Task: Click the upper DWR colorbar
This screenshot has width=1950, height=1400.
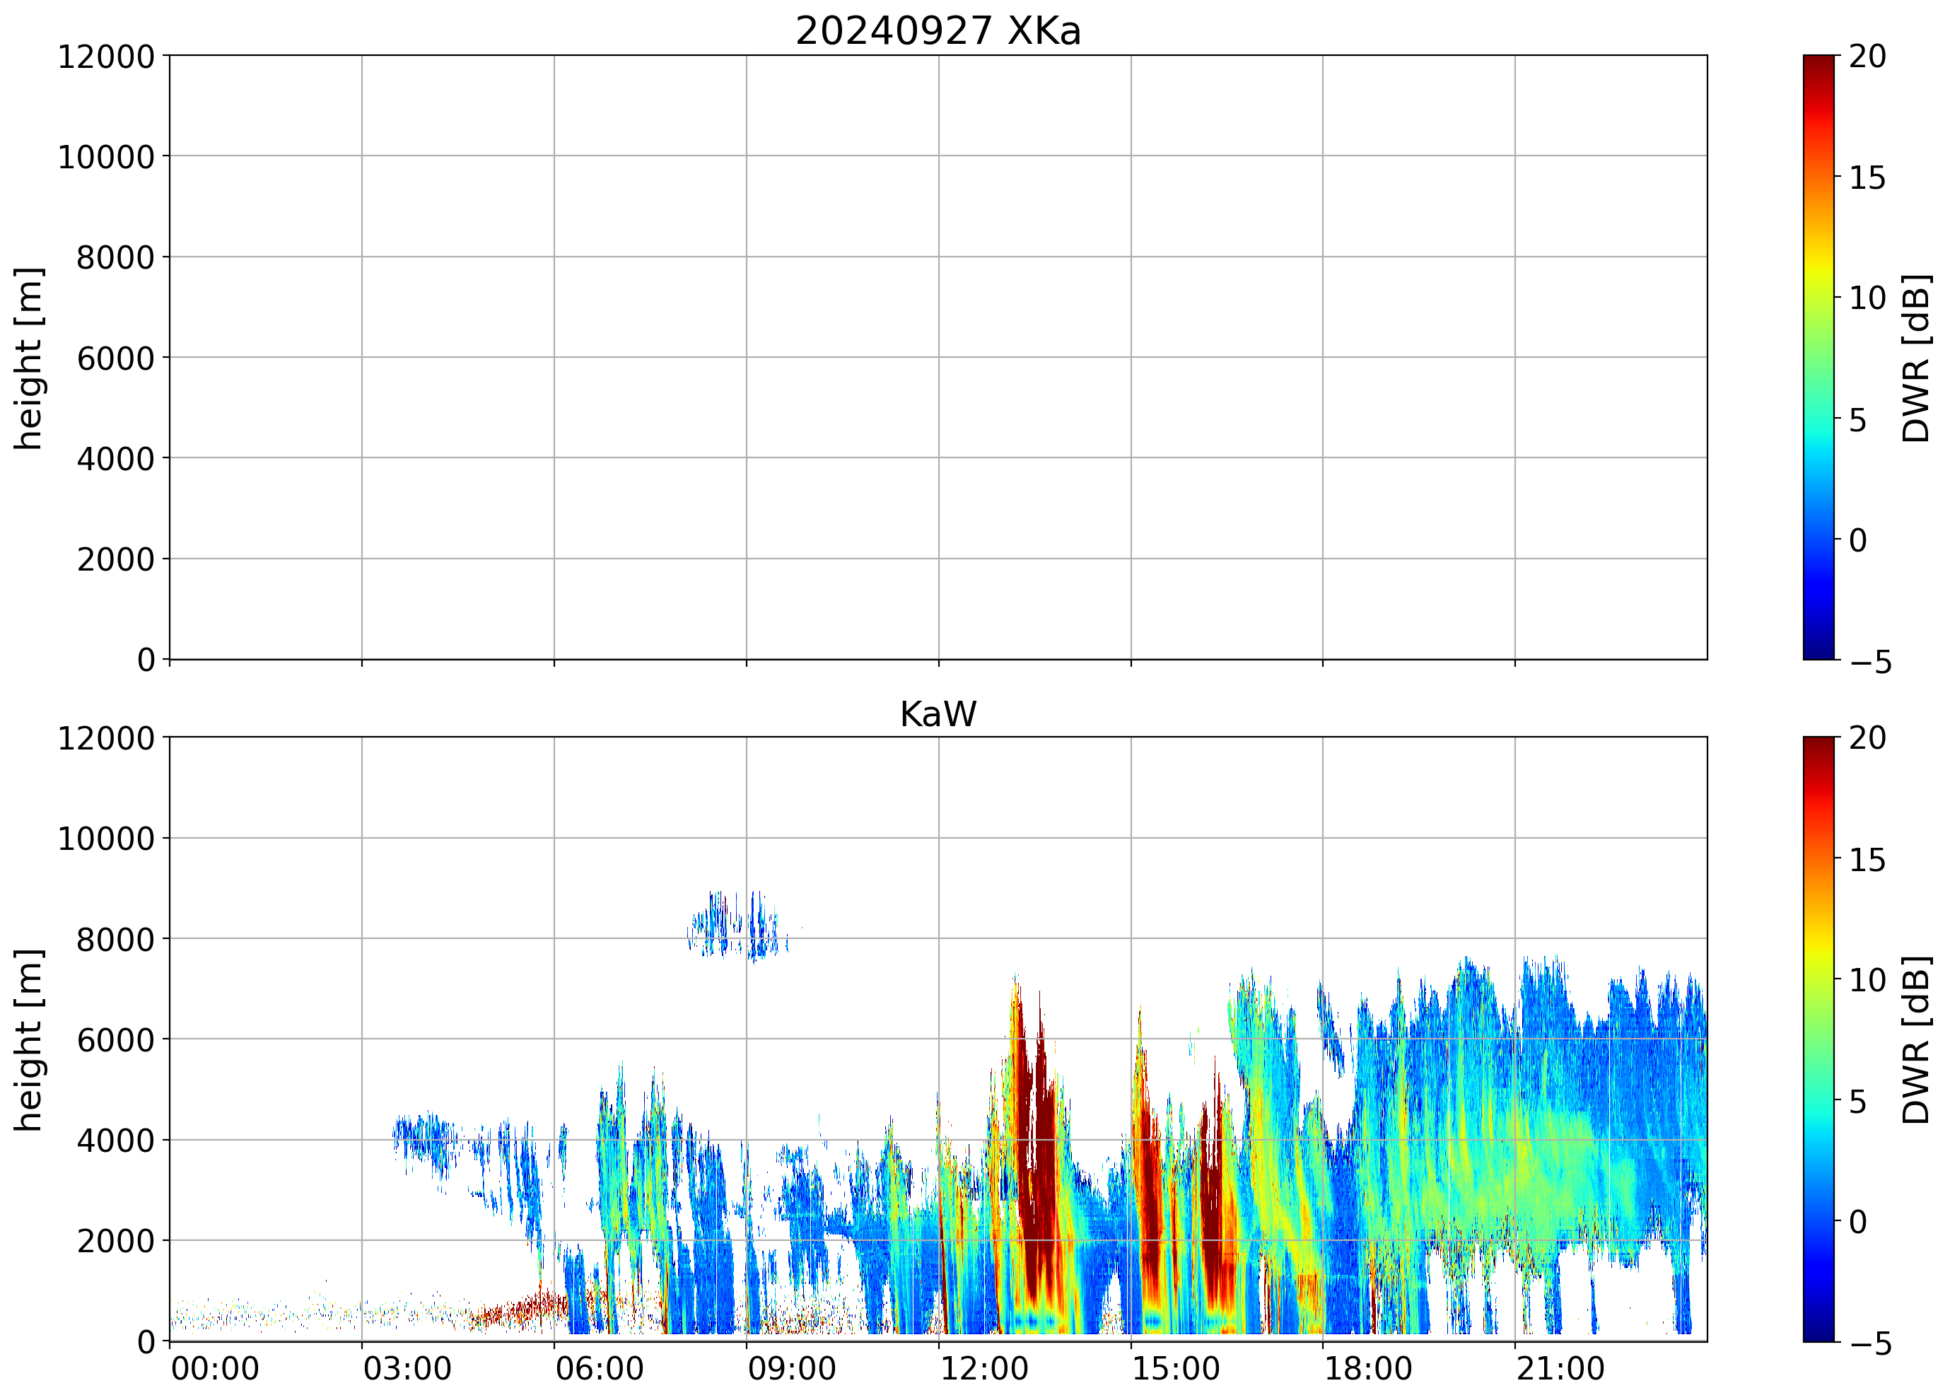Action: click(1818, 357)
